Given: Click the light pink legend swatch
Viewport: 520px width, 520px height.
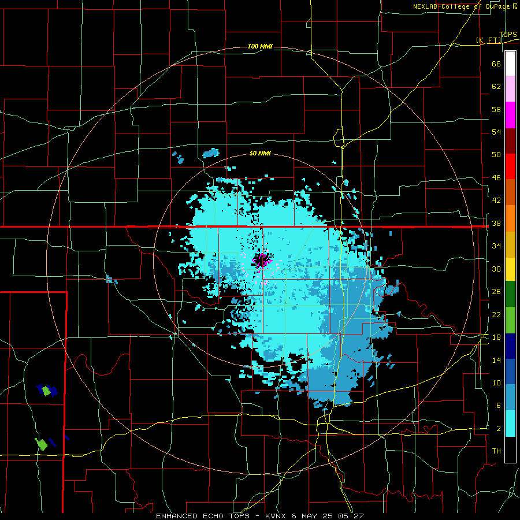Looking at the screenshot, I should (510, 89).
